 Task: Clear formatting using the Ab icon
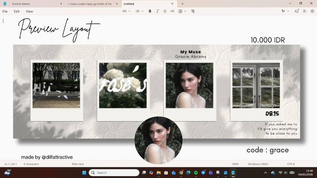tap(193, 11)
